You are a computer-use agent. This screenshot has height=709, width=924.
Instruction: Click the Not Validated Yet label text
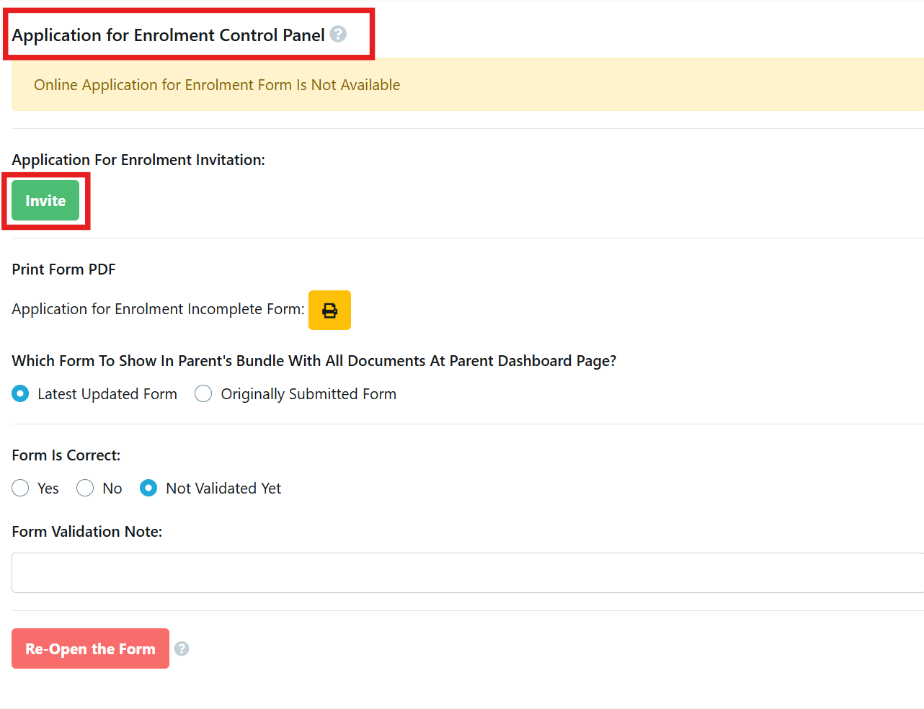click(x=223, y=489)
